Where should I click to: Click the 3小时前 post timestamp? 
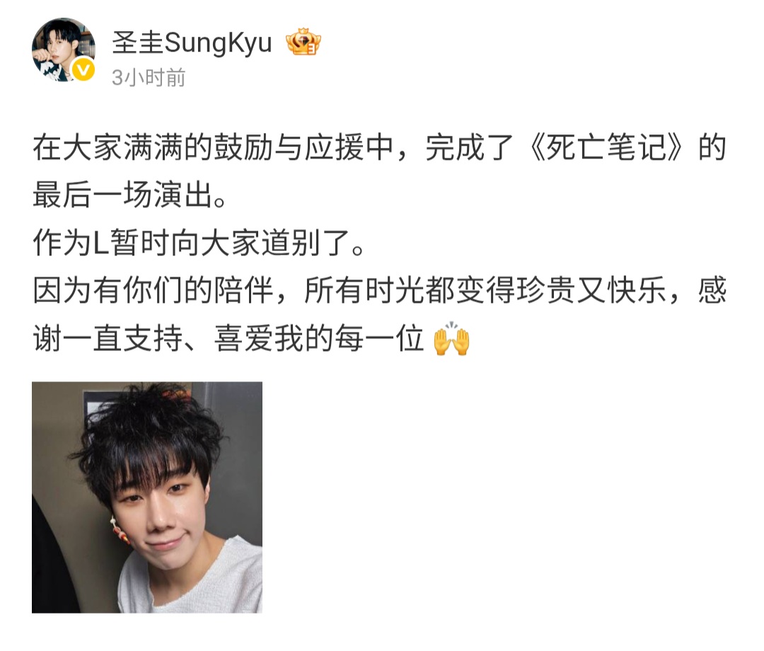(x=149, y=77)
